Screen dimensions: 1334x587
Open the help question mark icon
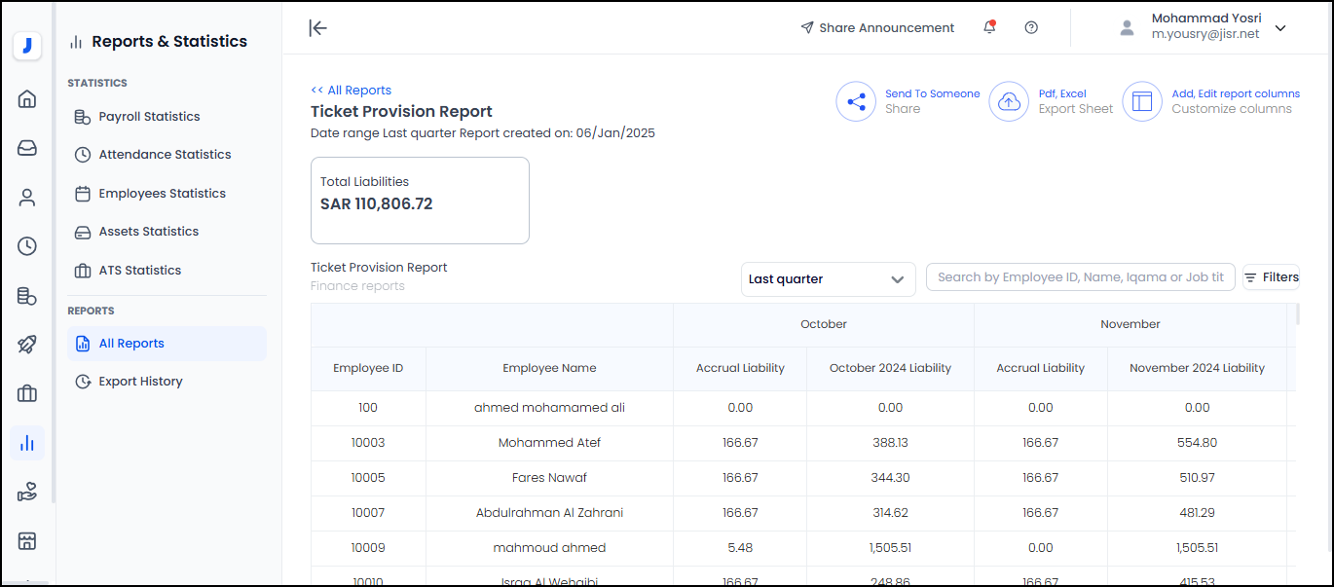(1031, 27)
